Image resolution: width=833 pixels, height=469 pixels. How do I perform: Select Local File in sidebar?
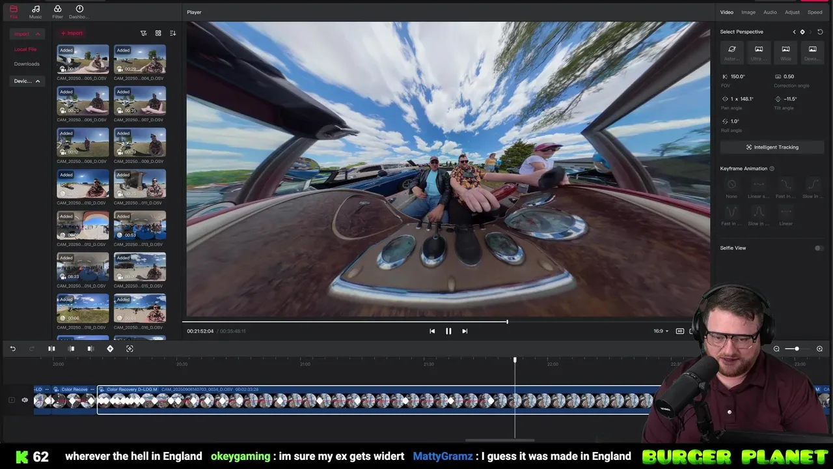[25, 50]
